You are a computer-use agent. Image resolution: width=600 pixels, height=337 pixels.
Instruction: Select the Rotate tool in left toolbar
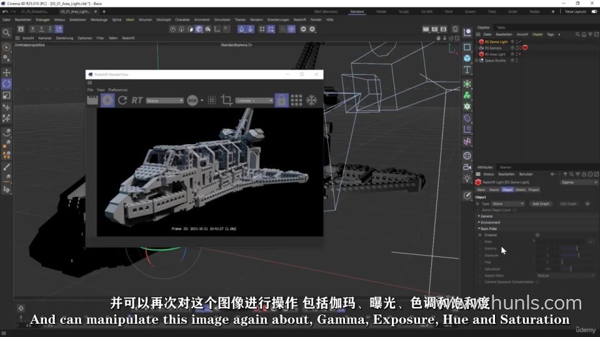coord(6,84)
